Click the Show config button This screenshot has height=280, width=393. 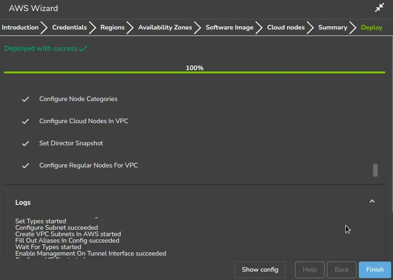(x=260, y=269)
